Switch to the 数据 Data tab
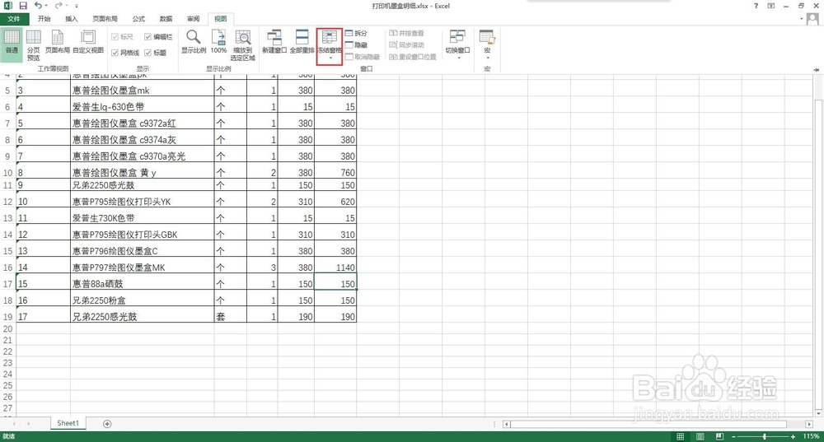Screen dimensions: 824x442 (x=166, y=19)
